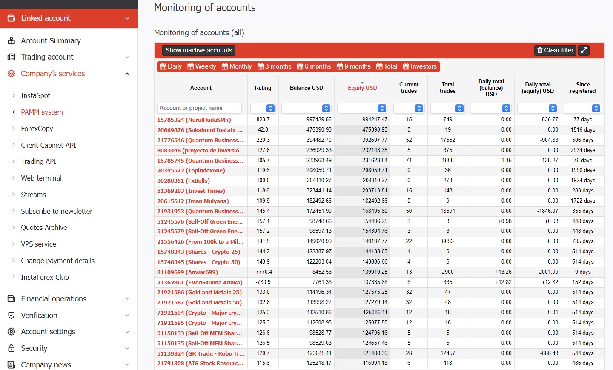Click the Account settings gear icon

(11, 332)
